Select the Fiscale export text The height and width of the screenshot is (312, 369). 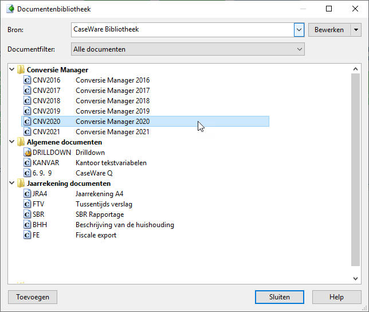(x=96, y=235)
